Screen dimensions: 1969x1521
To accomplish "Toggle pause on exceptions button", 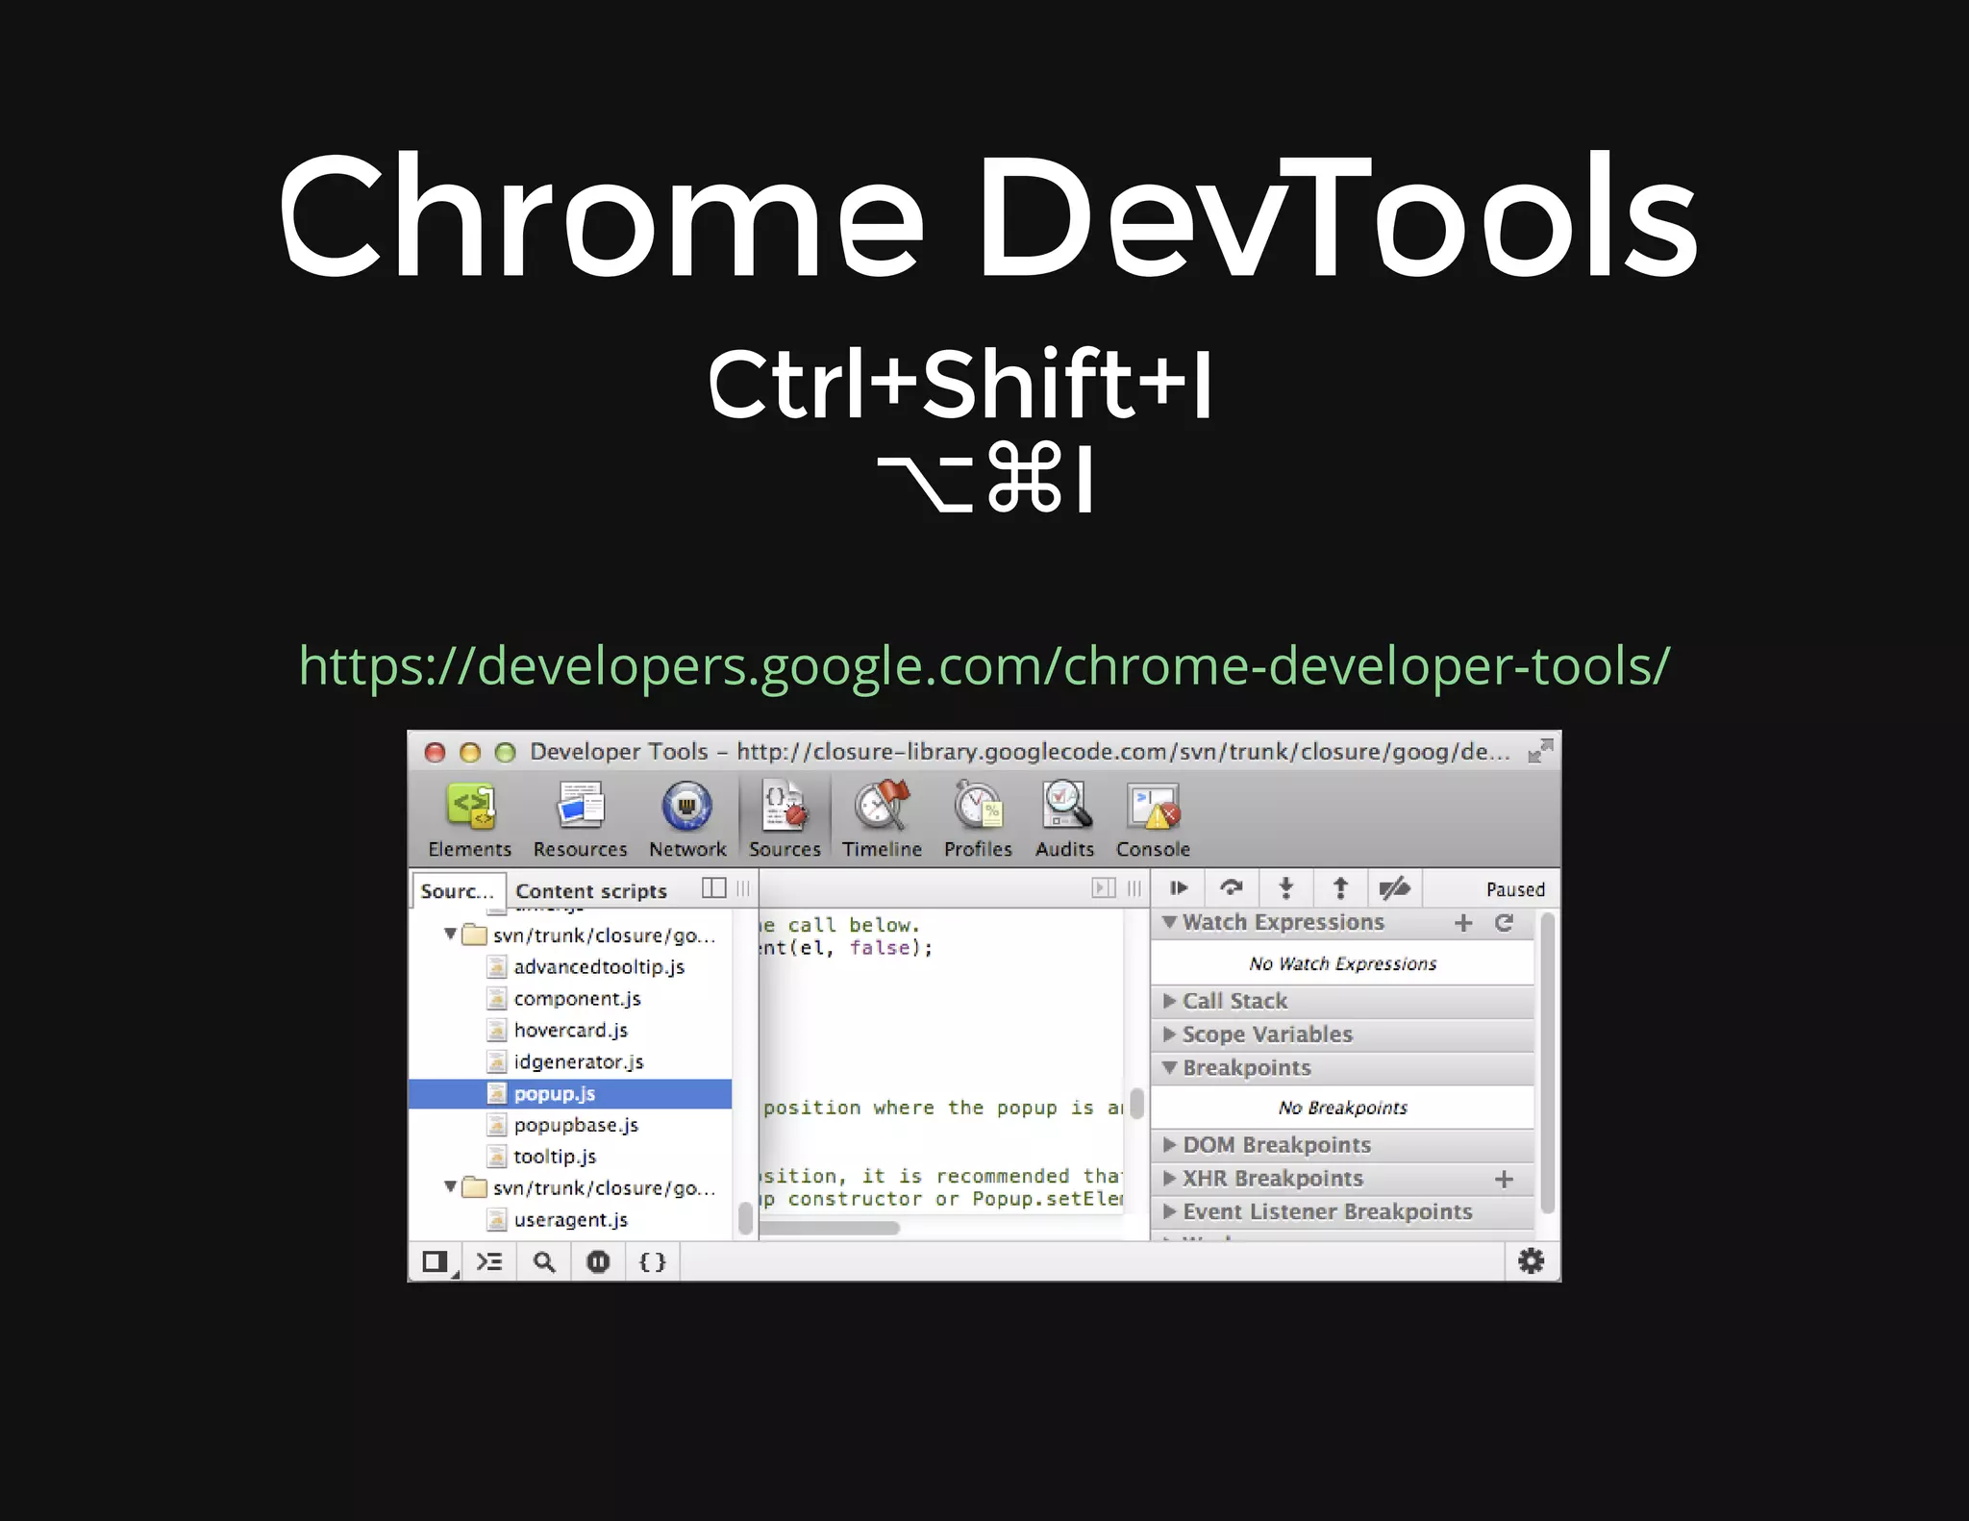I will pos(598,1261).
